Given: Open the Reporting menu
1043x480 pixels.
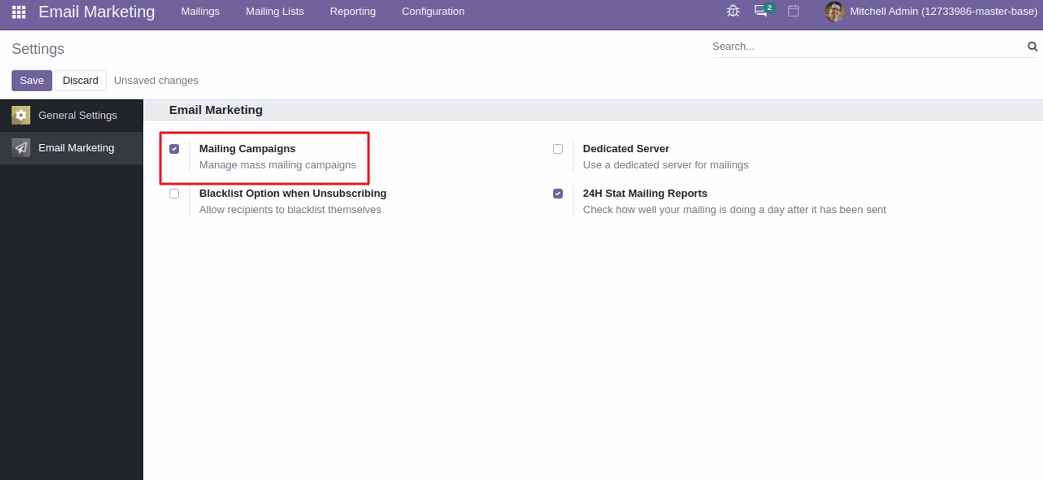Looking at the screenshot, I should [353, 11].
